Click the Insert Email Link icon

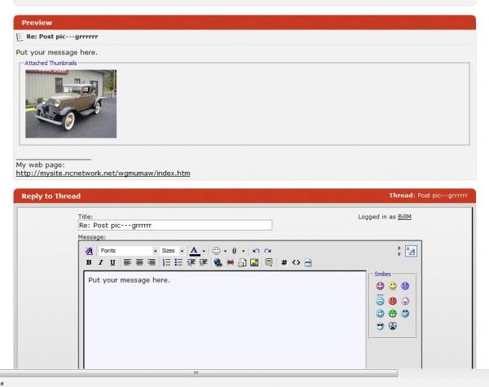click(x=242, y=263)
